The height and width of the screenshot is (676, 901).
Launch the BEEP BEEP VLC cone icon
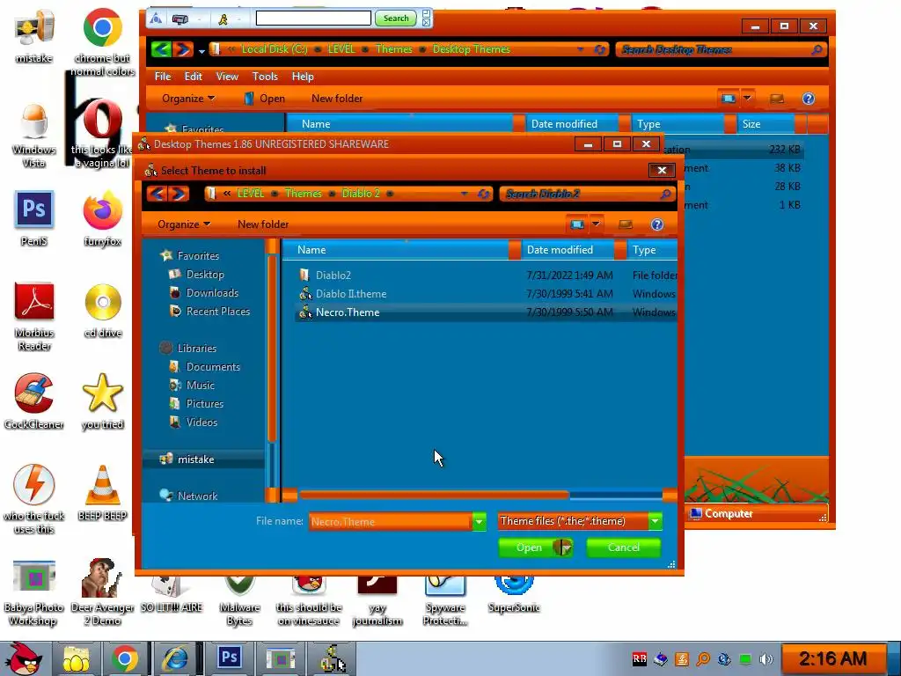[102, 493]
